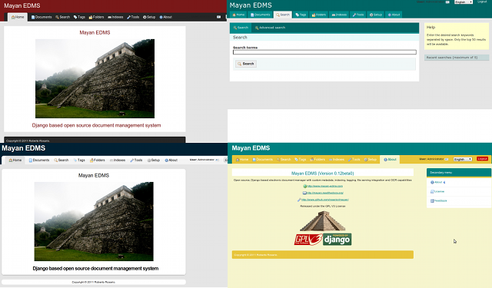Open the GitHub repository link
This screenshot has width=492, height=288.
tap(324, 200)
